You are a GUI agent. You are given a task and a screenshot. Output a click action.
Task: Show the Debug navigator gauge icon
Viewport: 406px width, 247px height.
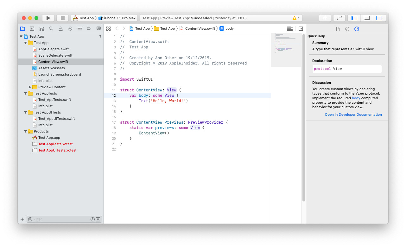(79, 28)
